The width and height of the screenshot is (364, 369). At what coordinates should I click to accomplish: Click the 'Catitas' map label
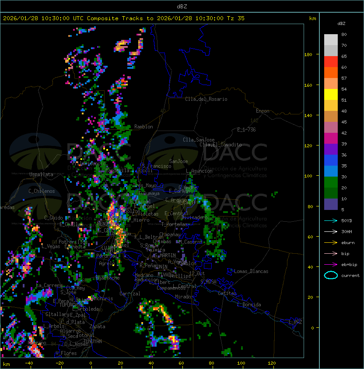tap(227, 293)
